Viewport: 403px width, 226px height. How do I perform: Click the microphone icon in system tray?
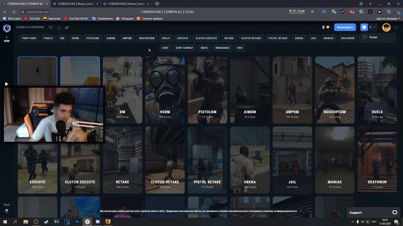pyautogui.click(x=358, y=222)
